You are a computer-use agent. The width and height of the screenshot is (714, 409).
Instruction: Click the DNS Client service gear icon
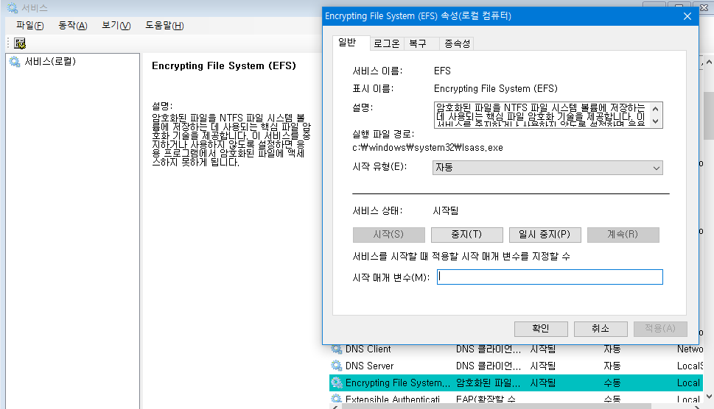pos(337,349)
